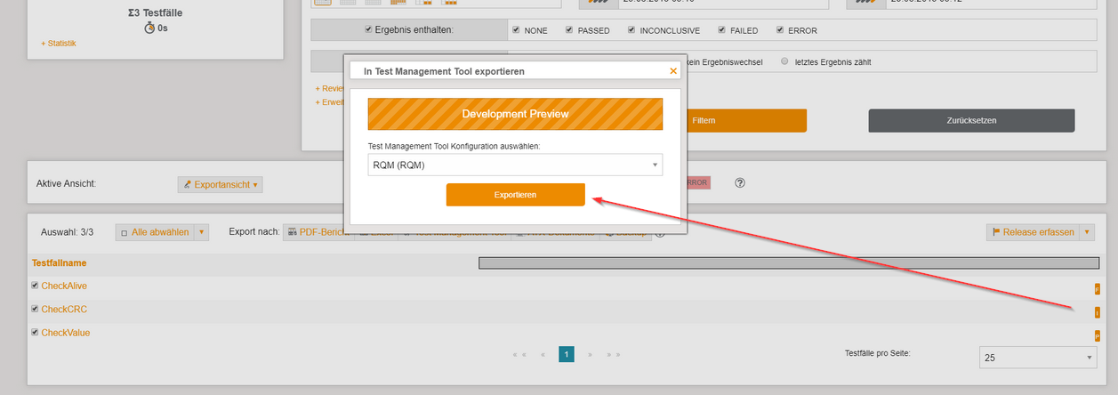
Task: Toggle the FAILED result checkbox
Action: [x=720, y=30]
